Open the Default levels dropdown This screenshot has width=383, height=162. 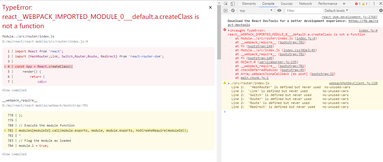pos(336,10)
